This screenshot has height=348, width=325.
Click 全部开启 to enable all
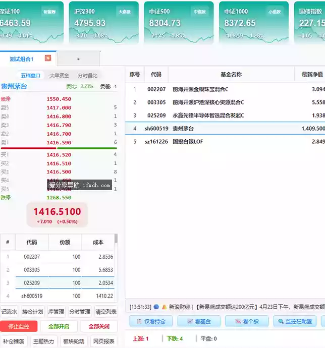coord(59,326)
